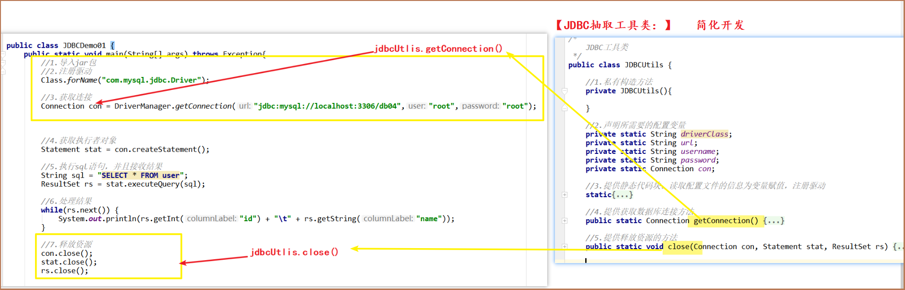This screenshot has width=905, height=290.
Task: Expand getConnection method using gutter plus icon
Action: pos(565,221)
